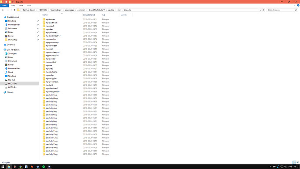300x169 pixels.
Task: Select the mpapartment folder icon
Action: click(44, 23)
